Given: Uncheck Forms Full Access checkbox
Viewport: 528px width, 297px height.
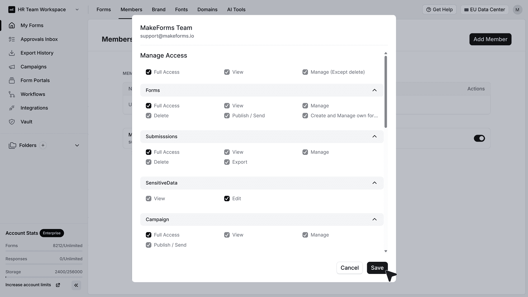Looking at the screenshot, I should pos(148,106).
